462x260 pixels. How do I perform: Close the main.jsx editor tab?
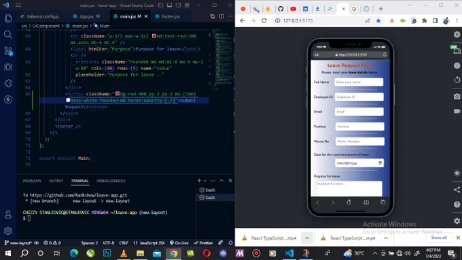(146, 16)
